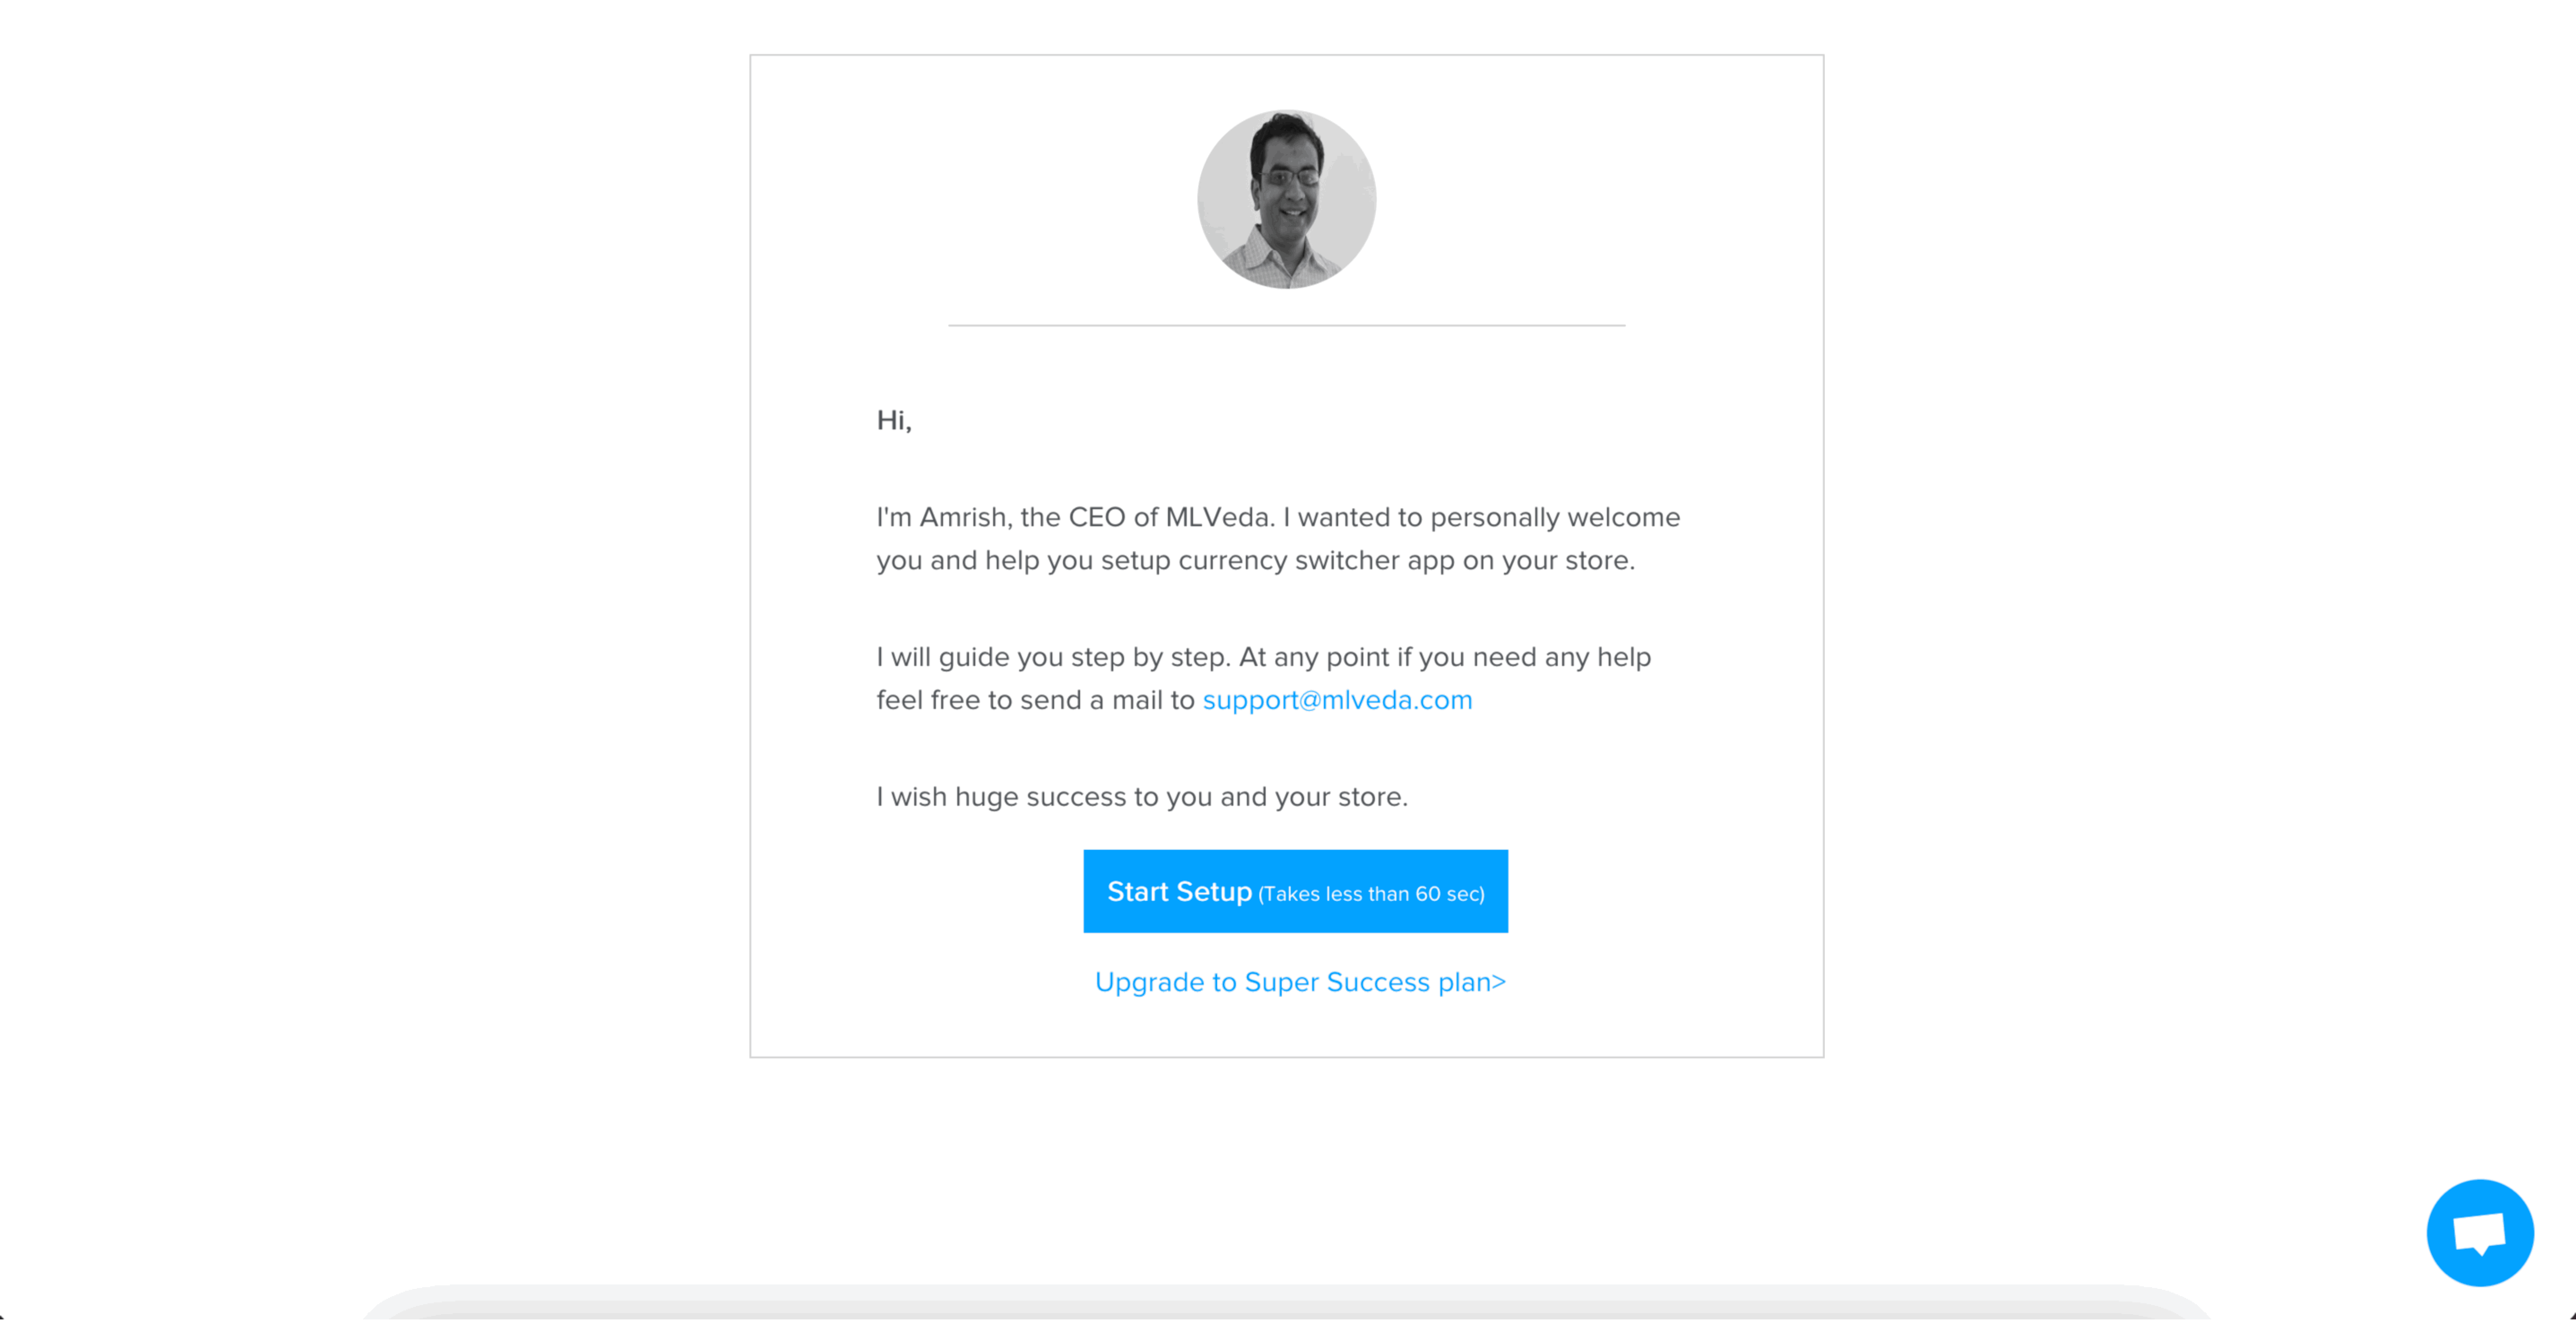Click the "feel free to send a mail to" text
Image resolution: width=2576 pixels, height=1323 pixels.
click(x=1036, y=700)
